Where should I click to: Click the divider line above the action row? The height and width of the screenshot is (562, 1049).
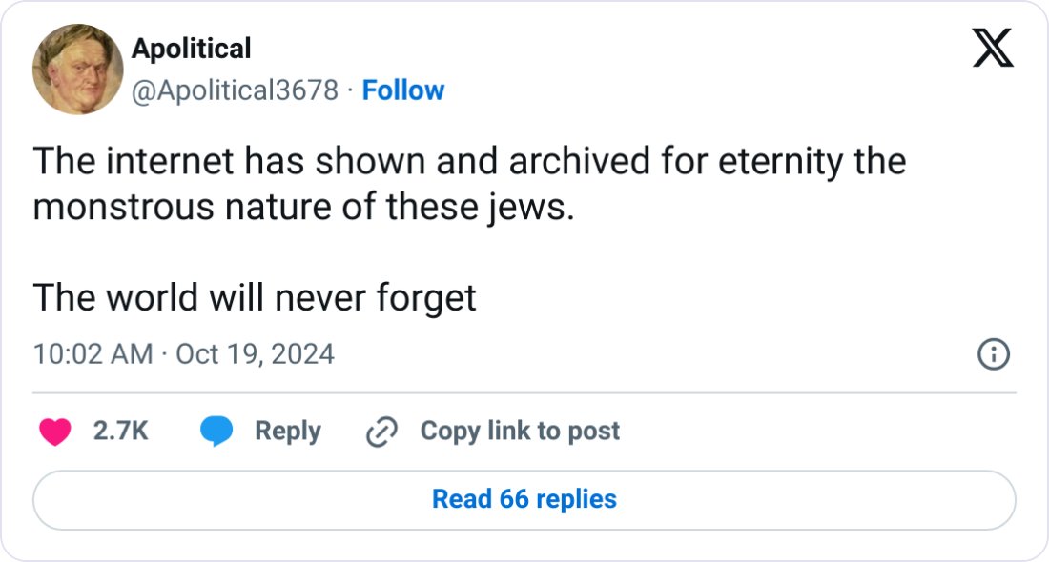pyautogui.click(x=524, y=393)
